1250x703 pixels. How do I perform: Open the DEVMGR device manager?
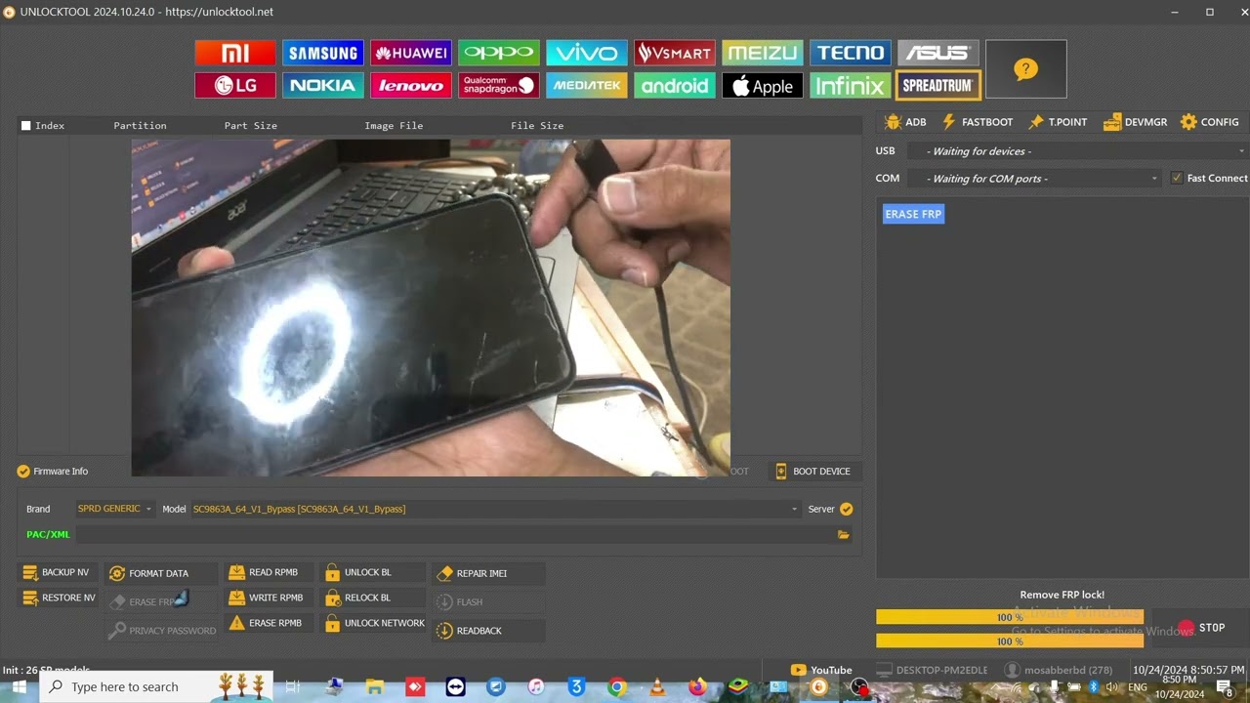point(1135,122)
